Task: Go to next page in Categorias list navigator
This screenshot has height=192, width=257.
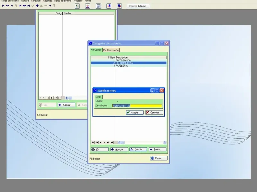Action: click(108, 142)
